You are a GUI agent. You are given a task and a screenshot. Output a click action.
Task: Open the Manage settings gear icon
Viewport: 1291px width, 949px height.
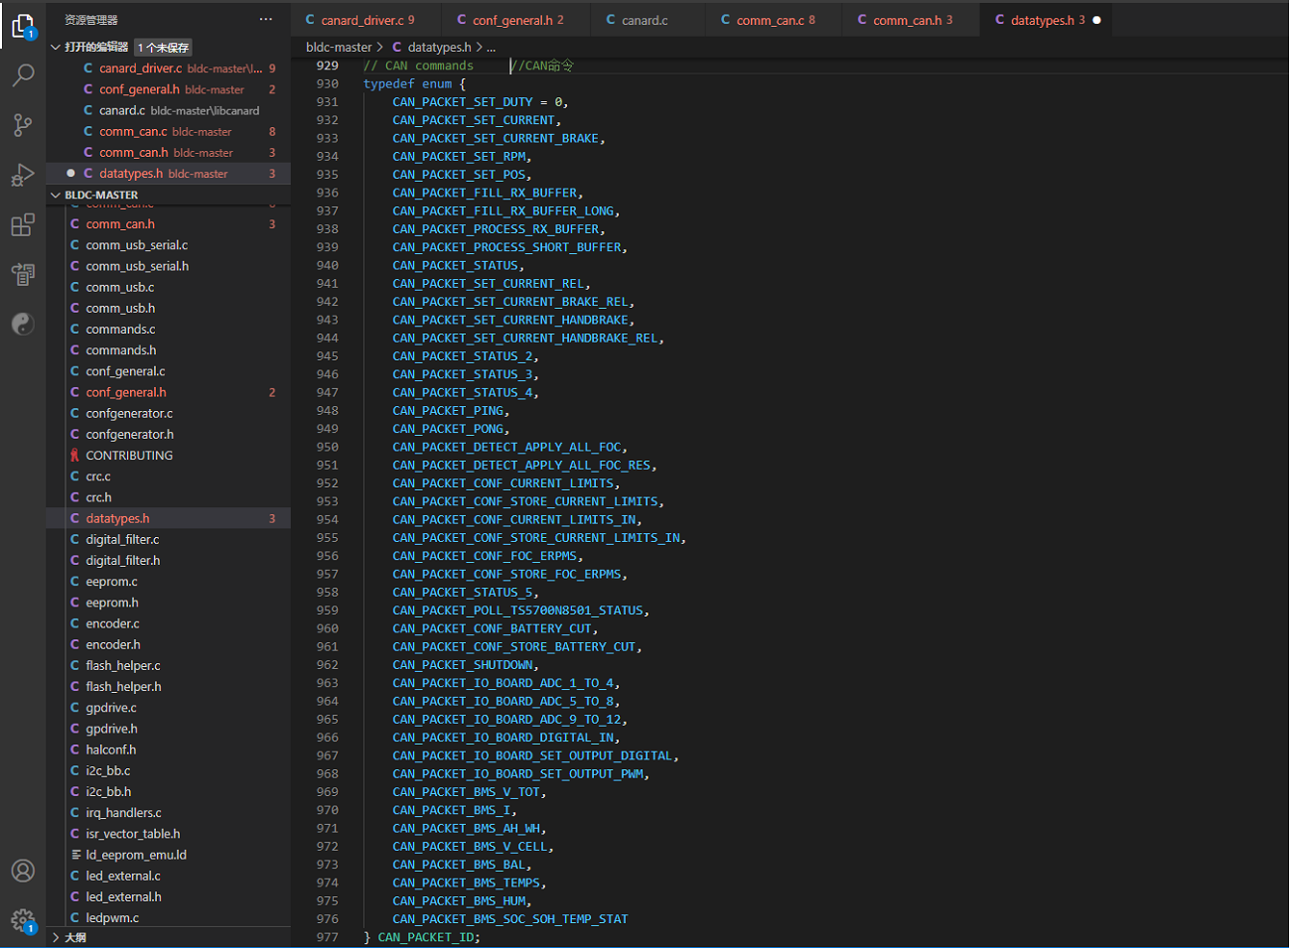[x=22, y=921]
